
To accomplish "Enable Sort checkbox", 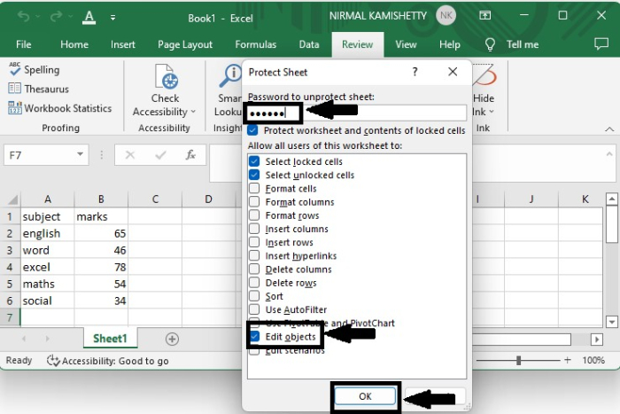I will click(x=254, y=296).
